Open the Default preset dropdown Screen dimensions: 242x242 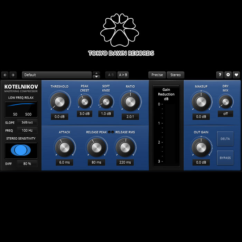click(x=57, y=75)
